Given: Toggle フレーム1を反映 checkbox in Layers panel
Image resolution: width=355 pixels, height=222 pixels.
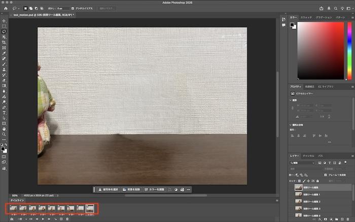Looking at the screenshot, I should pyautogui.click(x=326, y=174).
